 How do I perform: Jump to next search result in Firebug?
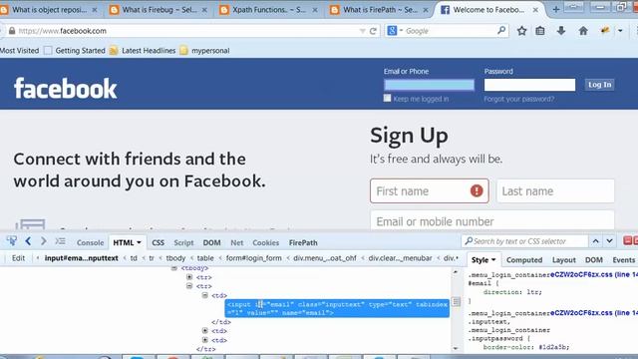click(x=609, y=241)
